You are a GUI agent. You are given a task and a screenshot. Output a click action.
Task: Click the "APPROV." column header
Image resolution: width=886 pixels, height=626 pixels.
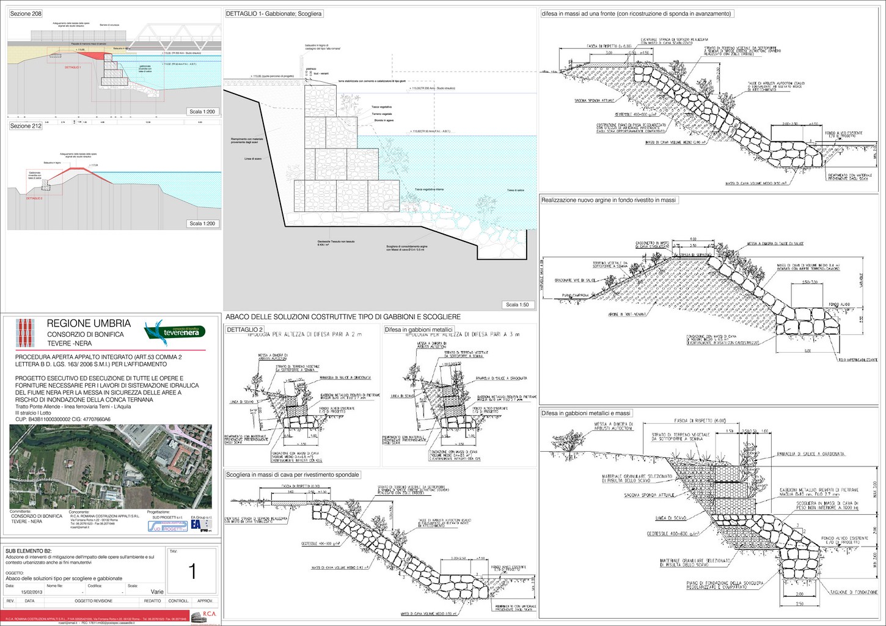(205, 601)
